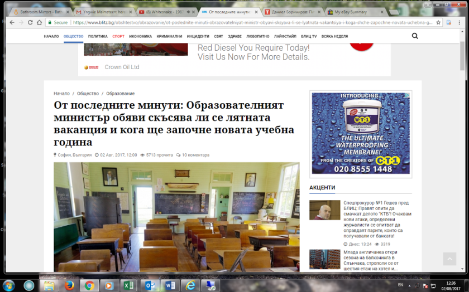Open the Гешев news thumbnail in АКЦЕНТИ
The image size is (469, 292).
pyautogui.click(x=324, y=210)
